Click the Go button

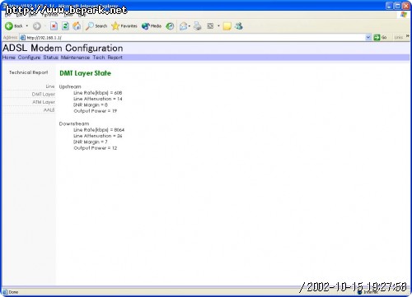point(381,37)
